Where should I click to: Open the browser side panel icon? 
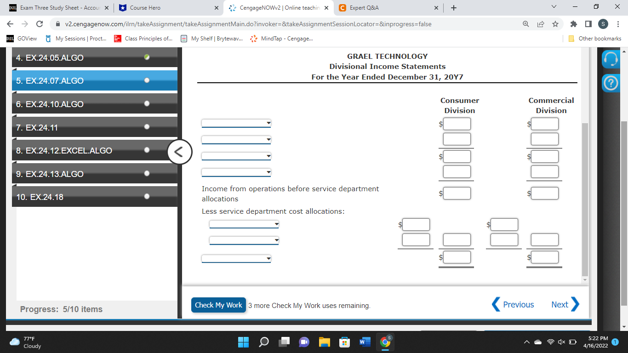pyautogui.click(x=588, y=24)
